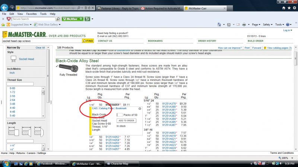The width and height of the screenshot is (298, 167).
Task: Click command bar Home house icon
Action: click(x=219, y=24)
